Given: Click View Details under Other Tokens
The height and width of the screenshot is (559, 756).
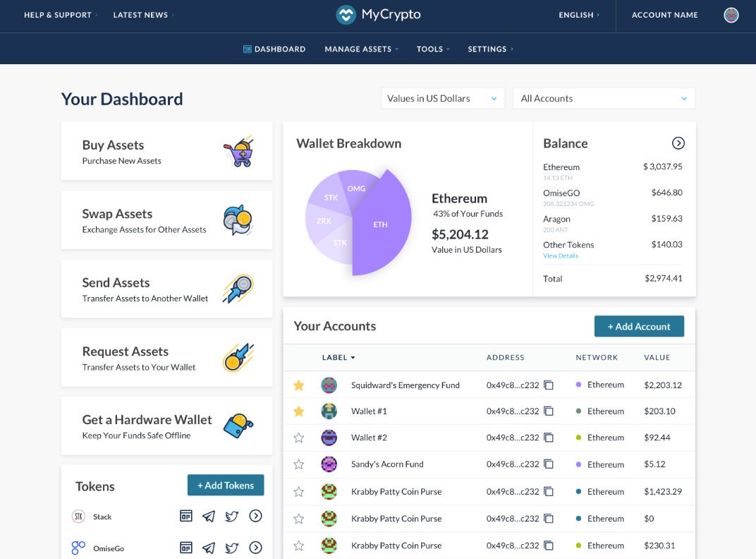Looking at the screenshot, I should [561, 256].
